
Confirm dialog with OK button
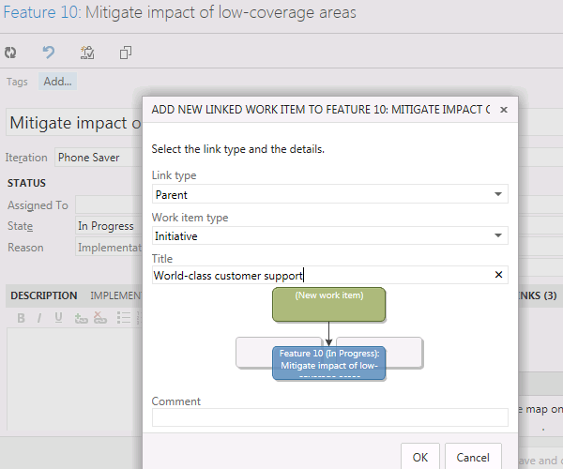420,457
